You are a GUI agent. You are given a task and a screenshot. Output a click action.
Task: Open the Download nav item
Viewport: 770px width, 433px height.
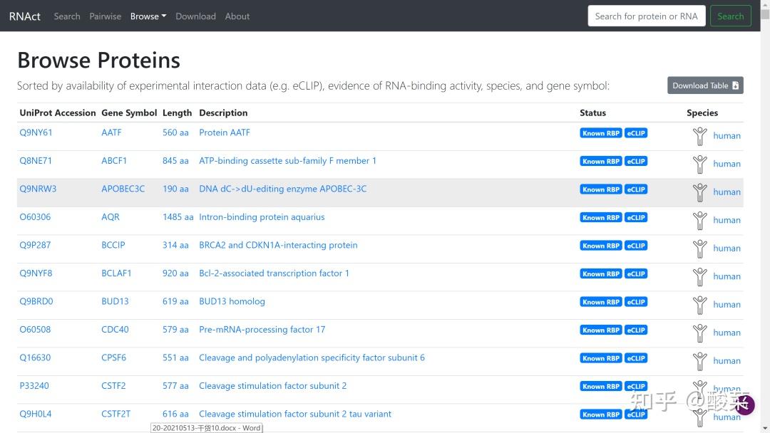195,16
